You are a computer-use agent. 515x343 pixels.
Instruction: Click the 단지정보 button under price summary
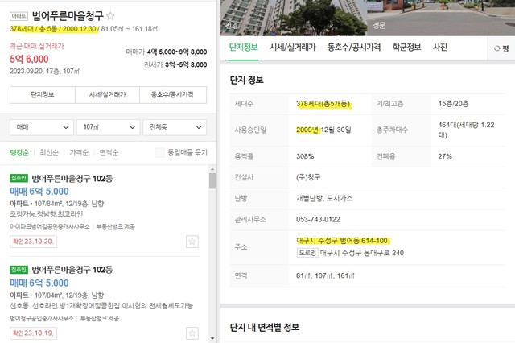coord(43,95)
